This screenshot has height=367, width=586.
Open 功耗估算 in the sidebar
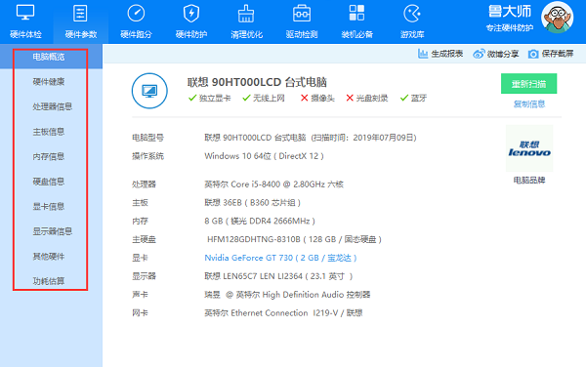pos(49,281)
